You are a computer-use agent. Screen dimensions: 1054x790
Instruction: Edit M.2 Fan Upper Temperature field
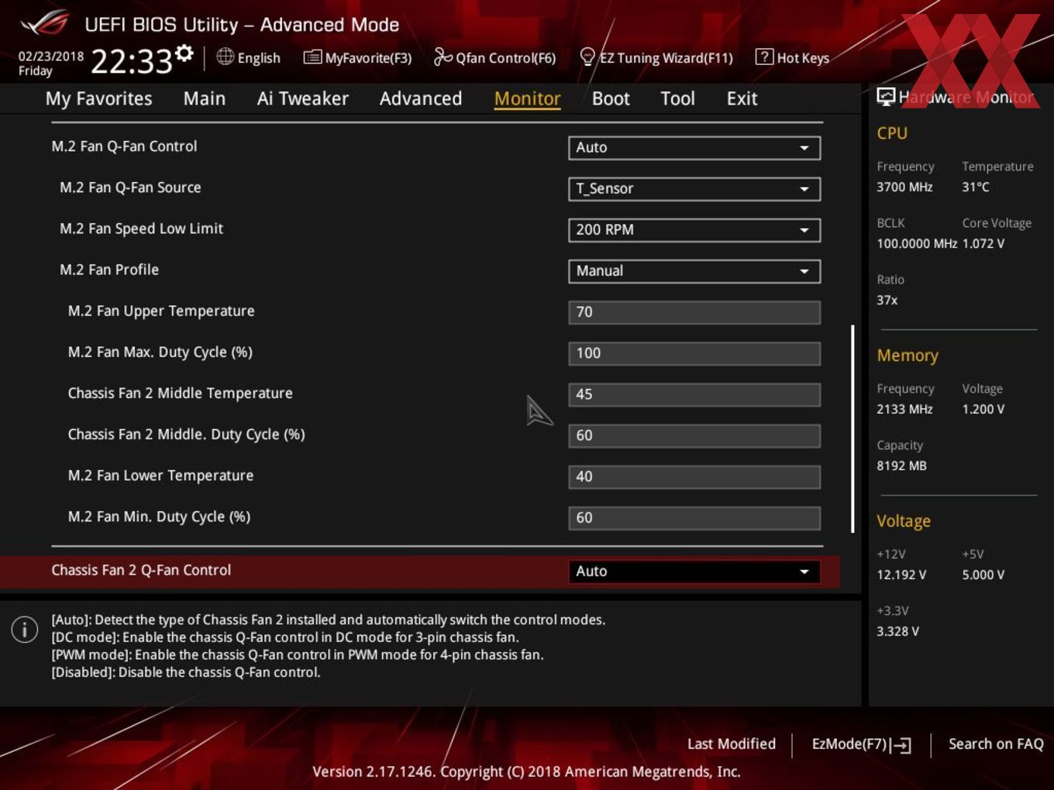pyautogui.click(x=694, y=312)
